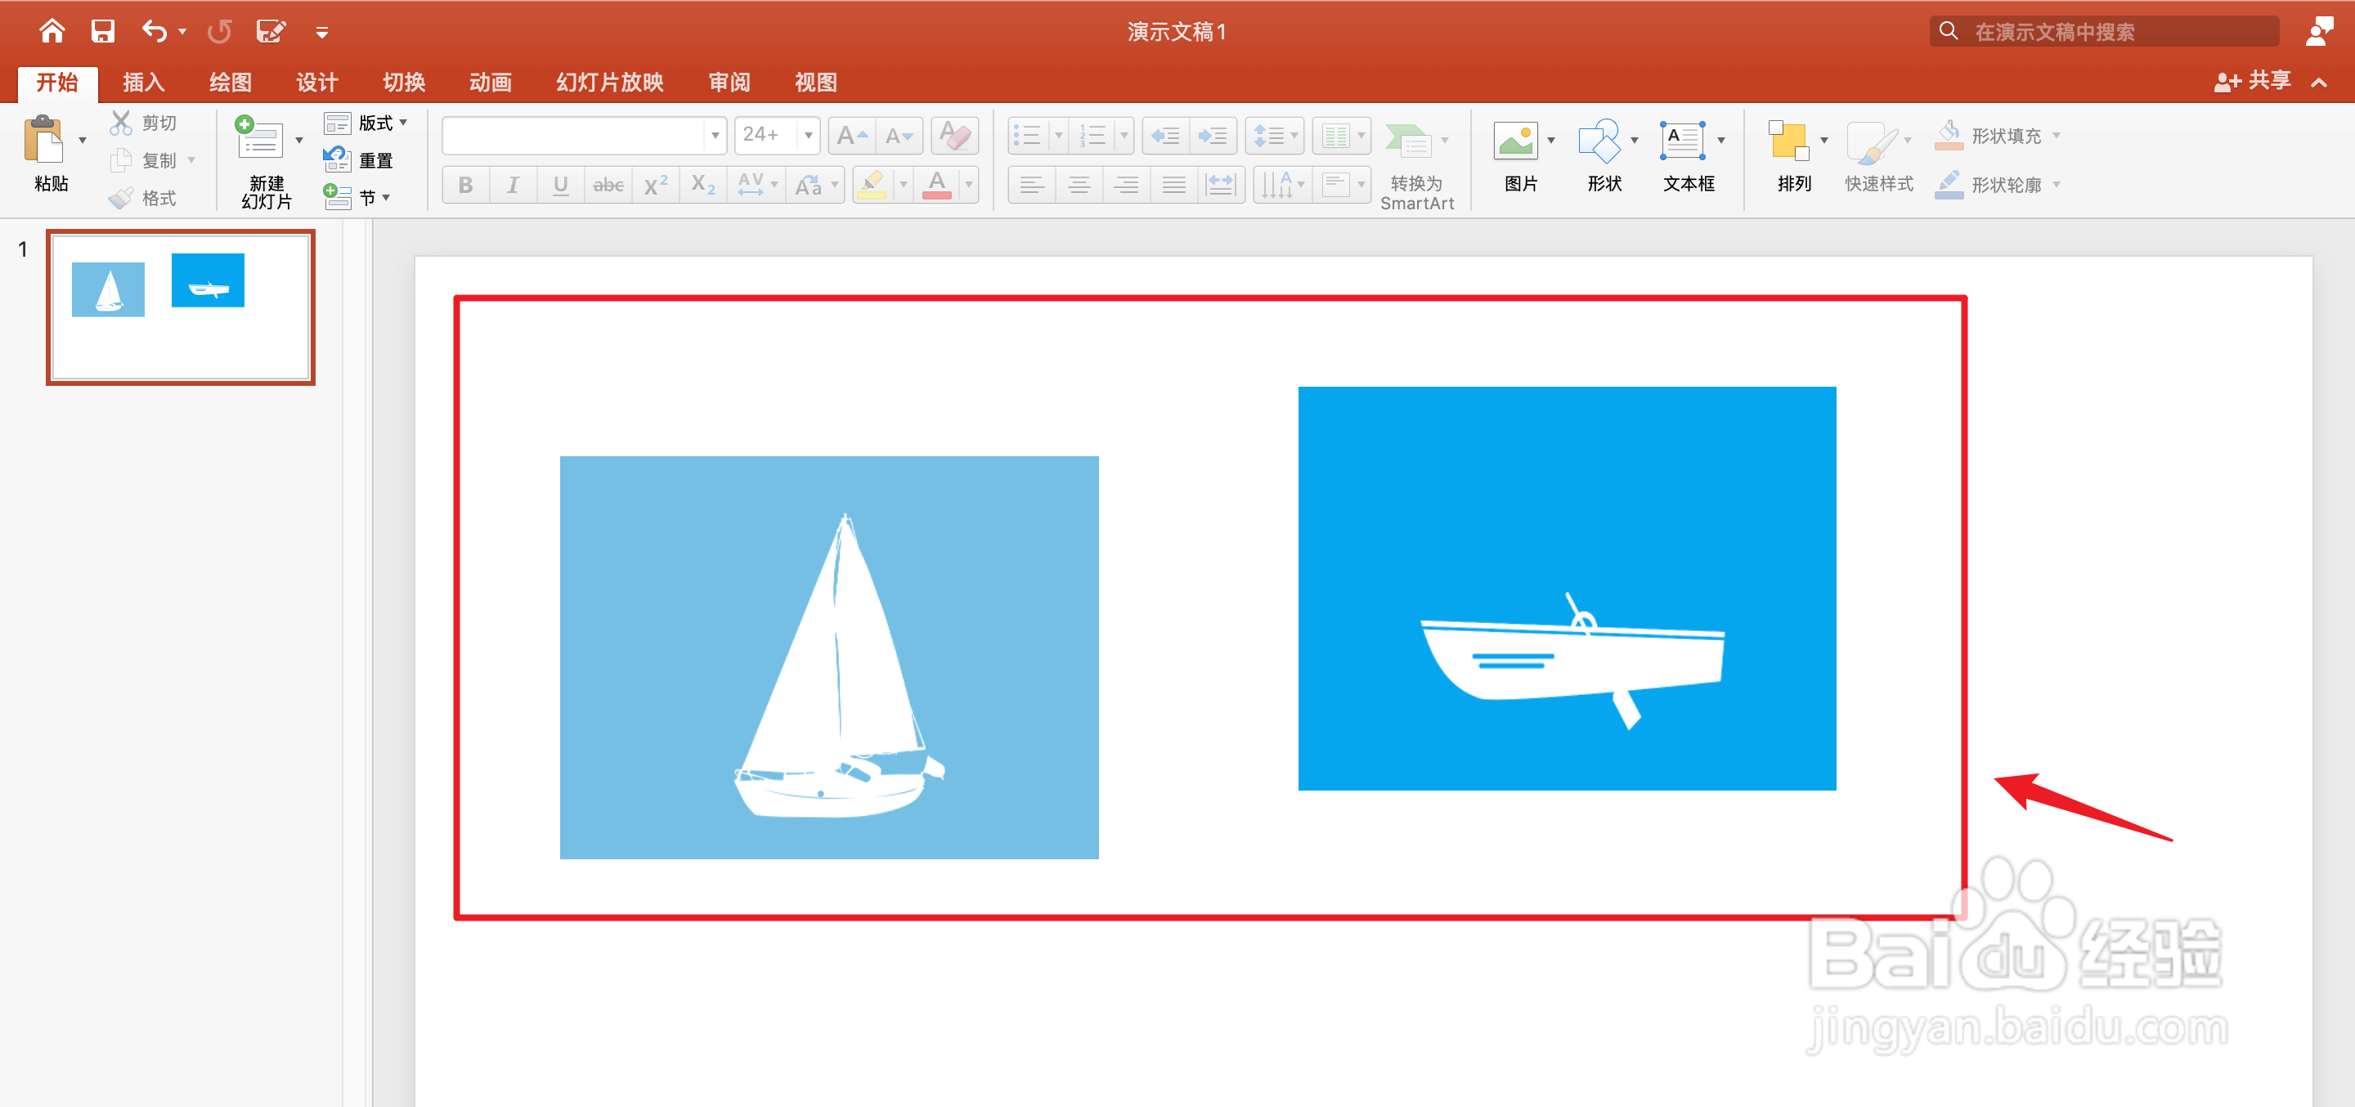Viewport: 2355px width, 1107px height.
Task: Open the Section (节) menu
Action: (x=357, y=196)
